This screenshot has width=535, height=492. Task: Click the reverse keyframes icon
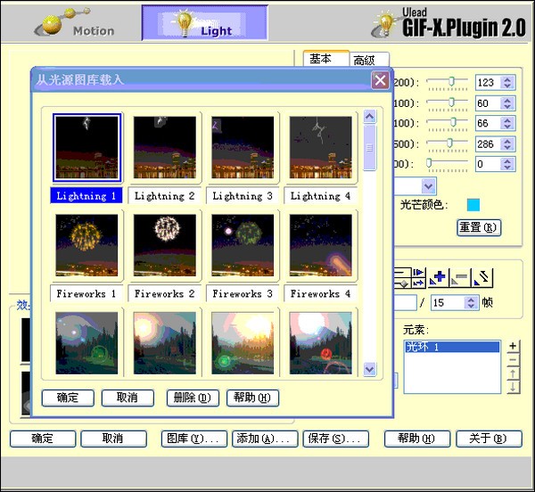[x=481, y=278]
